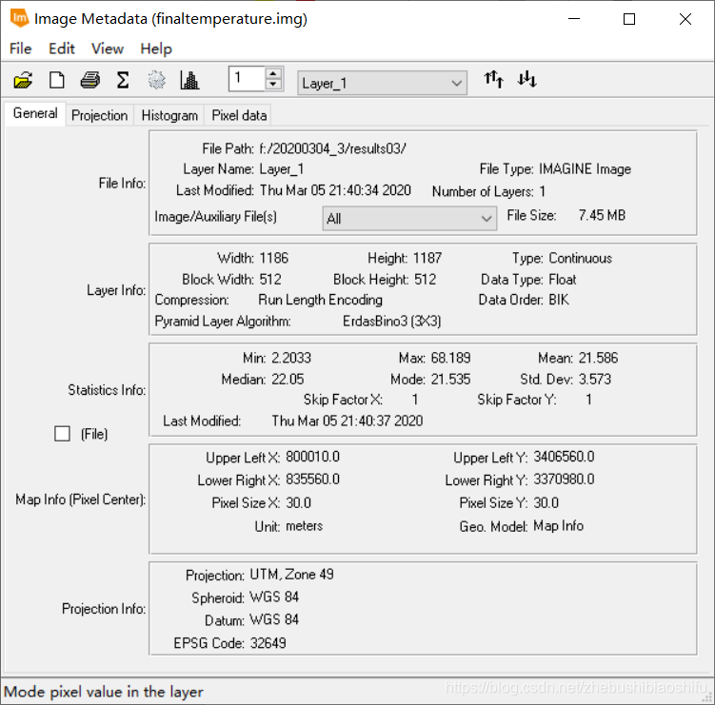Click the Compression value Run Length Encoding

coord(320,300)
